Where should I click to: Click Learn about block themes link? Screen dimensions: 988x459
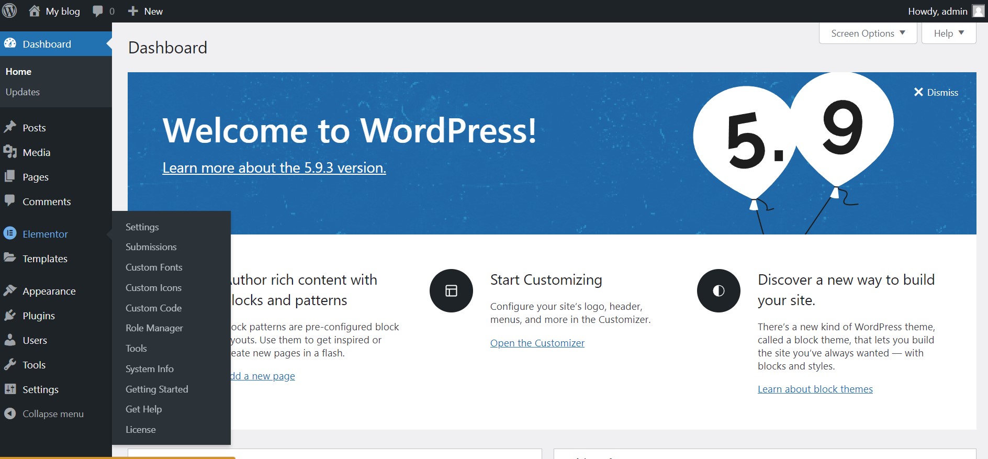[x=815, y=389]
